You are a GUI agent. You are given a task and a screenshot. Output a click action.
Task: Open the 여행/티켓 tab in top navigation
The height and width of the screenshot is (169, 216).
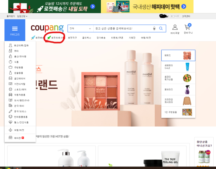click(x=146, y=38)
